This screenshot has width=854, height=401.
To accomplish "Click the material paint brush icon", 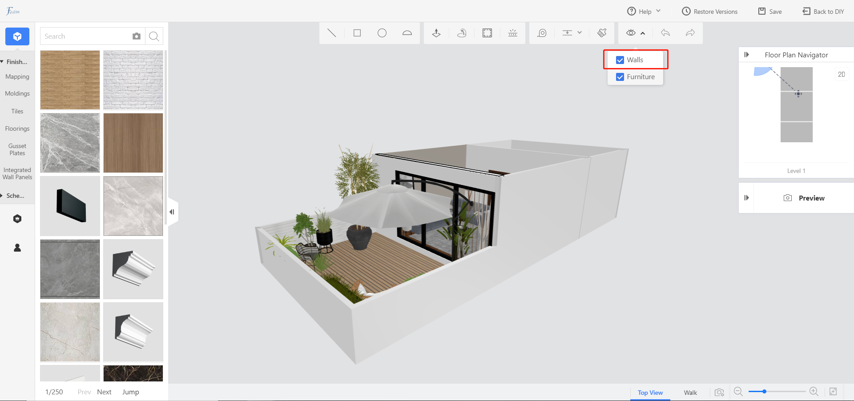I will (x=602, y=33).
